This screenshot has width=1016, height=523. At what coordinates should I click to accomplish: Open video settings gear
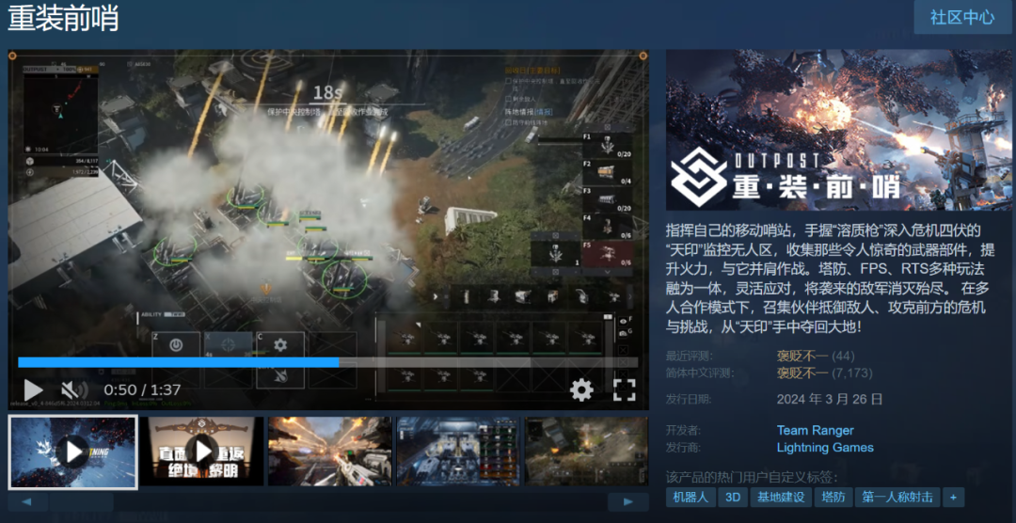581,389
